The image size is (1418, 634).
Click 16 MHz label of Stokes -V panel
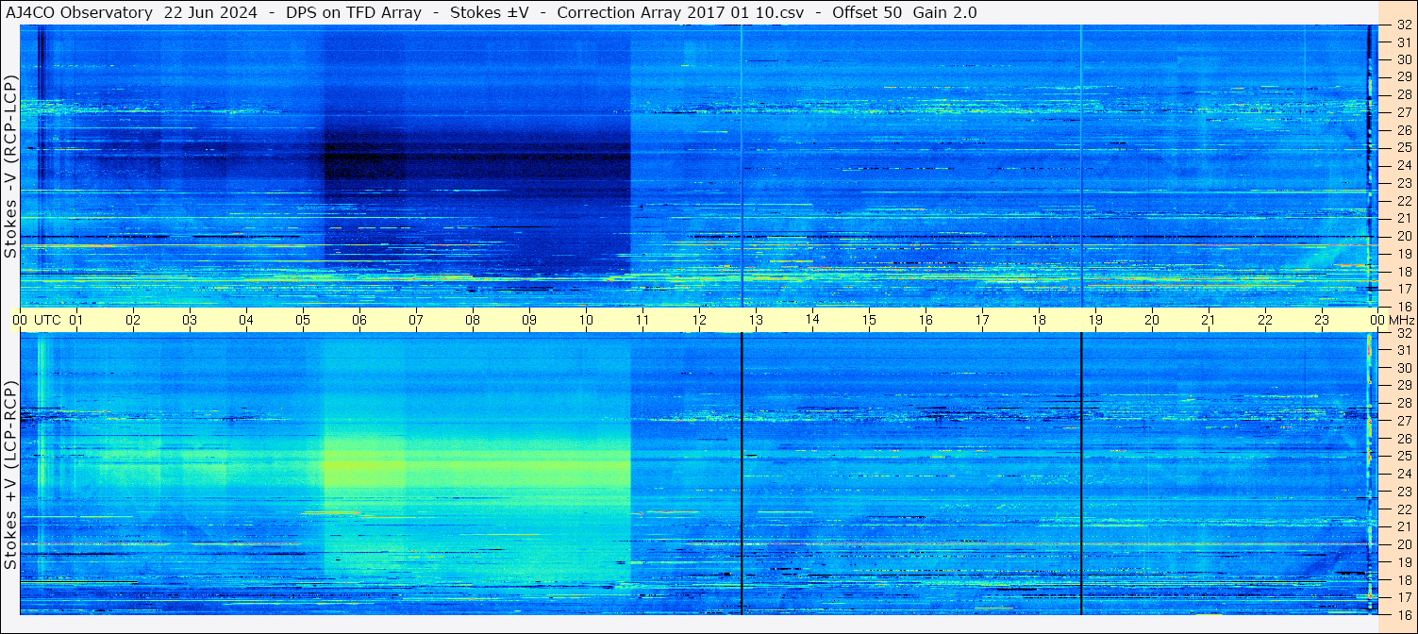1404,307
